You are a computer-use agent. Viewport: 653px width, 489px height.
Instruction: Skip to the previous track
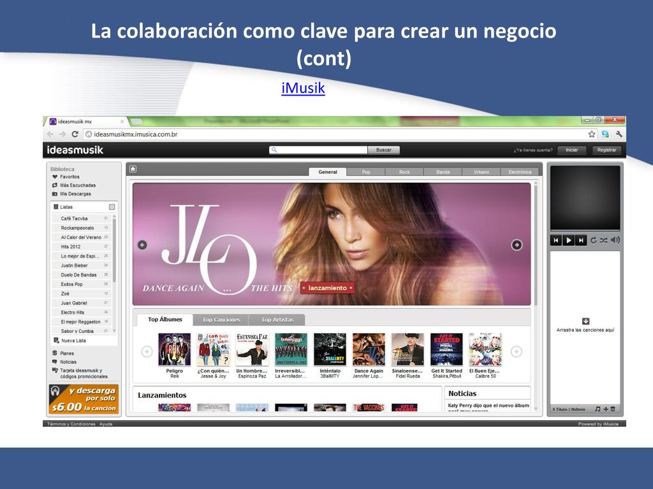tap(556, 240)
